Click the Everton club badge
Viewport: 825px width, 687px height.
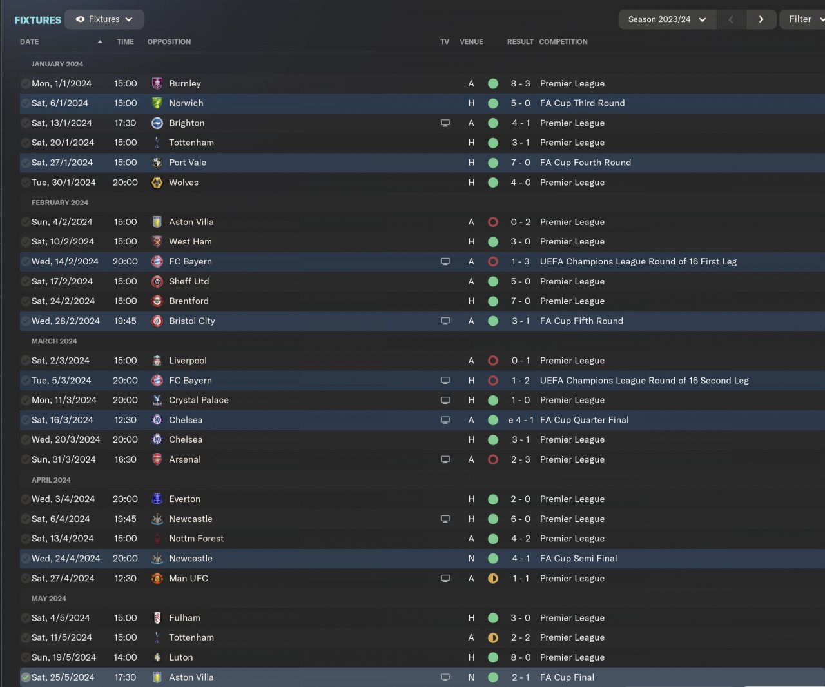pyautogui.click(x=157, y=499)
